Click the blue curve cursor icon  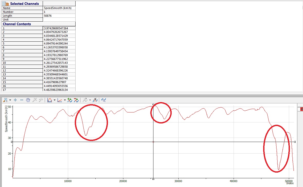tap(104, 100)
